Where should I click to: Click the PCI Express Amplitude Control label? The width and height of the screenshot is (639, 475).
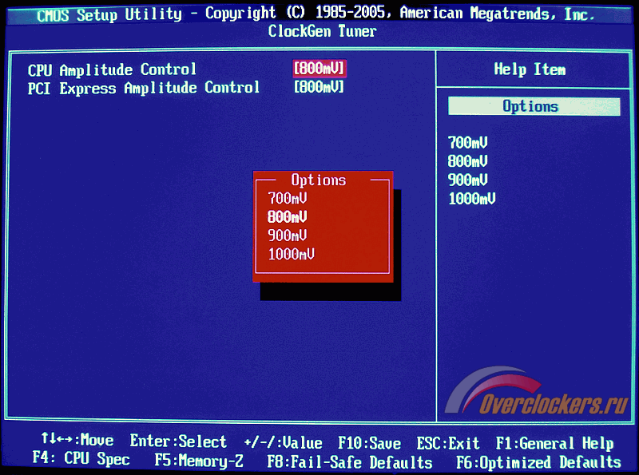pos(144,88)
